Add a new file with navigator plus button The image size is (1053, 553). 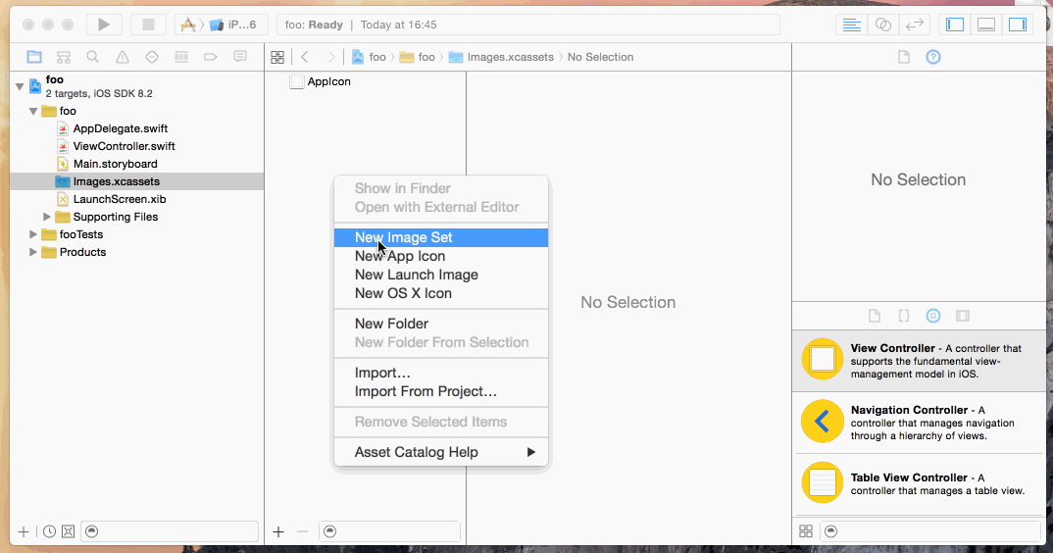tap(24, 531)
